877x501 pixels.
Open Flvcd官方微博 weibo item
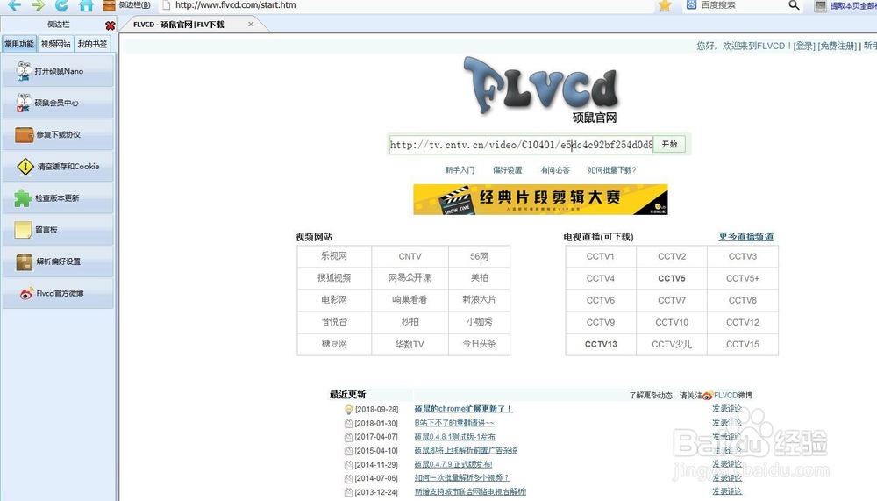tap(58, 293)
